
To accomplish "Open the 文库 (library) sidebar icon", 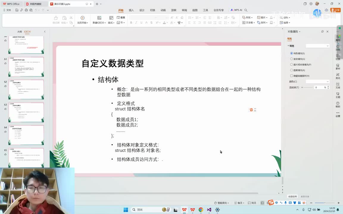I will tap(338, 86).
